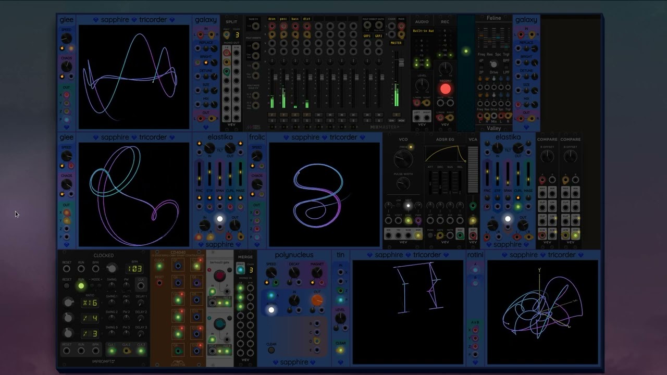Click the A input jack on right COMPARE
667x375 pixels.
pyautogui.click(x=565, y=180)
